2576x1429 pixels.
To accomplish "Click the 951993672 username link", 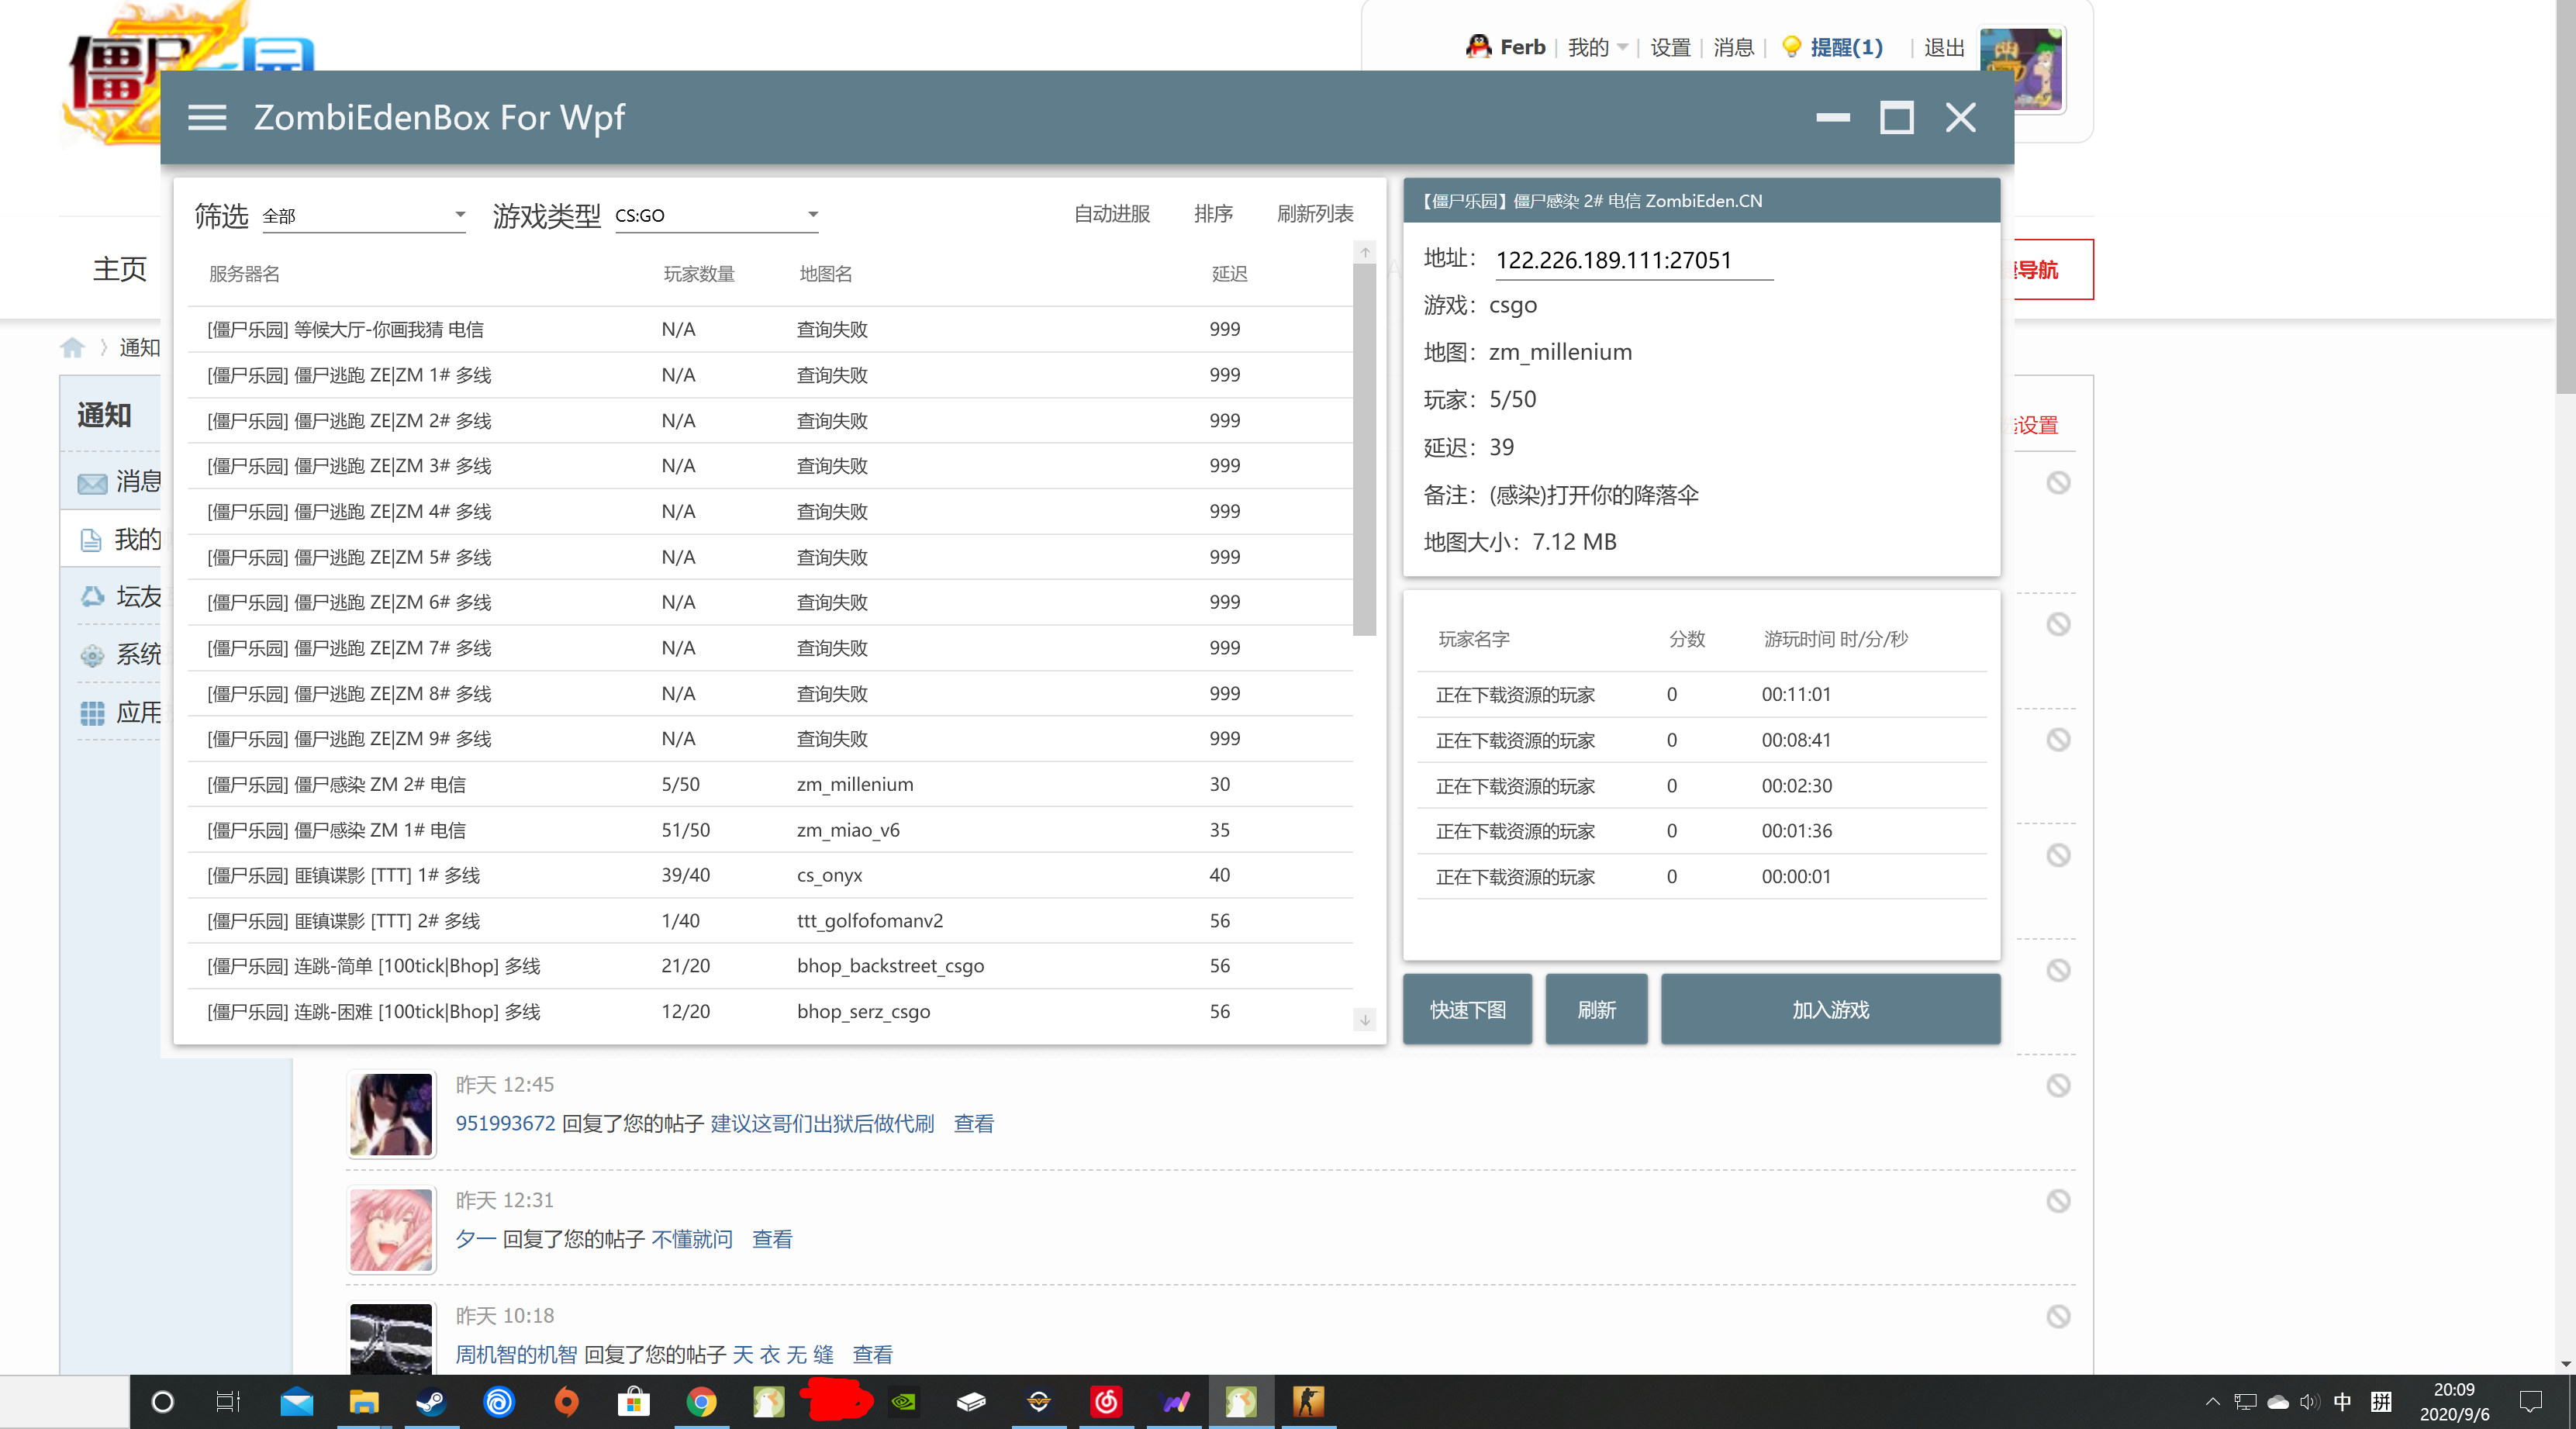I will click(505, 1123).
